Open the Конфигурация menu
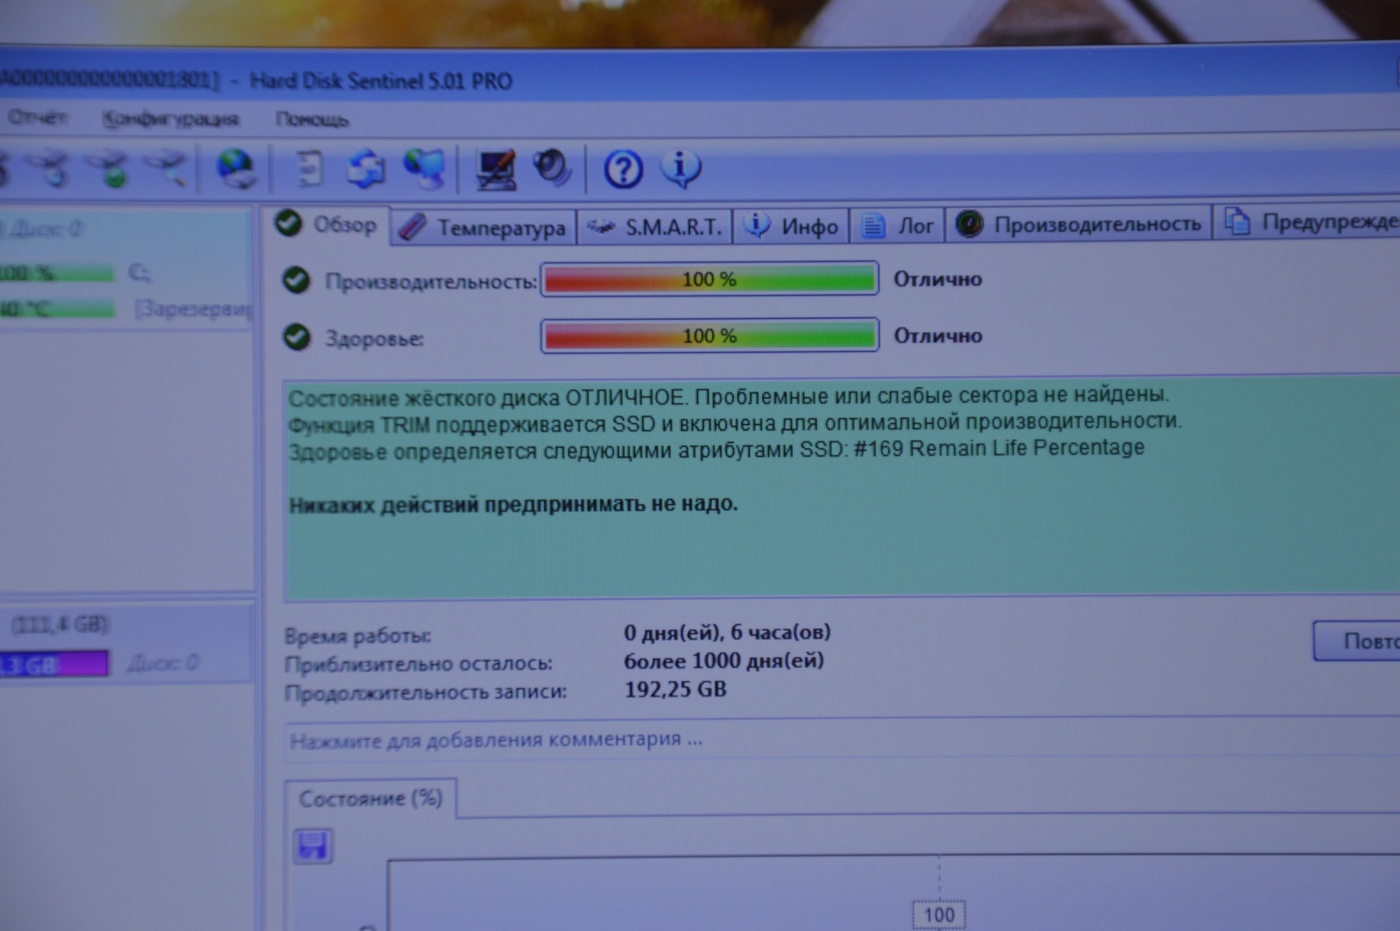 click(x=170, y=119)
